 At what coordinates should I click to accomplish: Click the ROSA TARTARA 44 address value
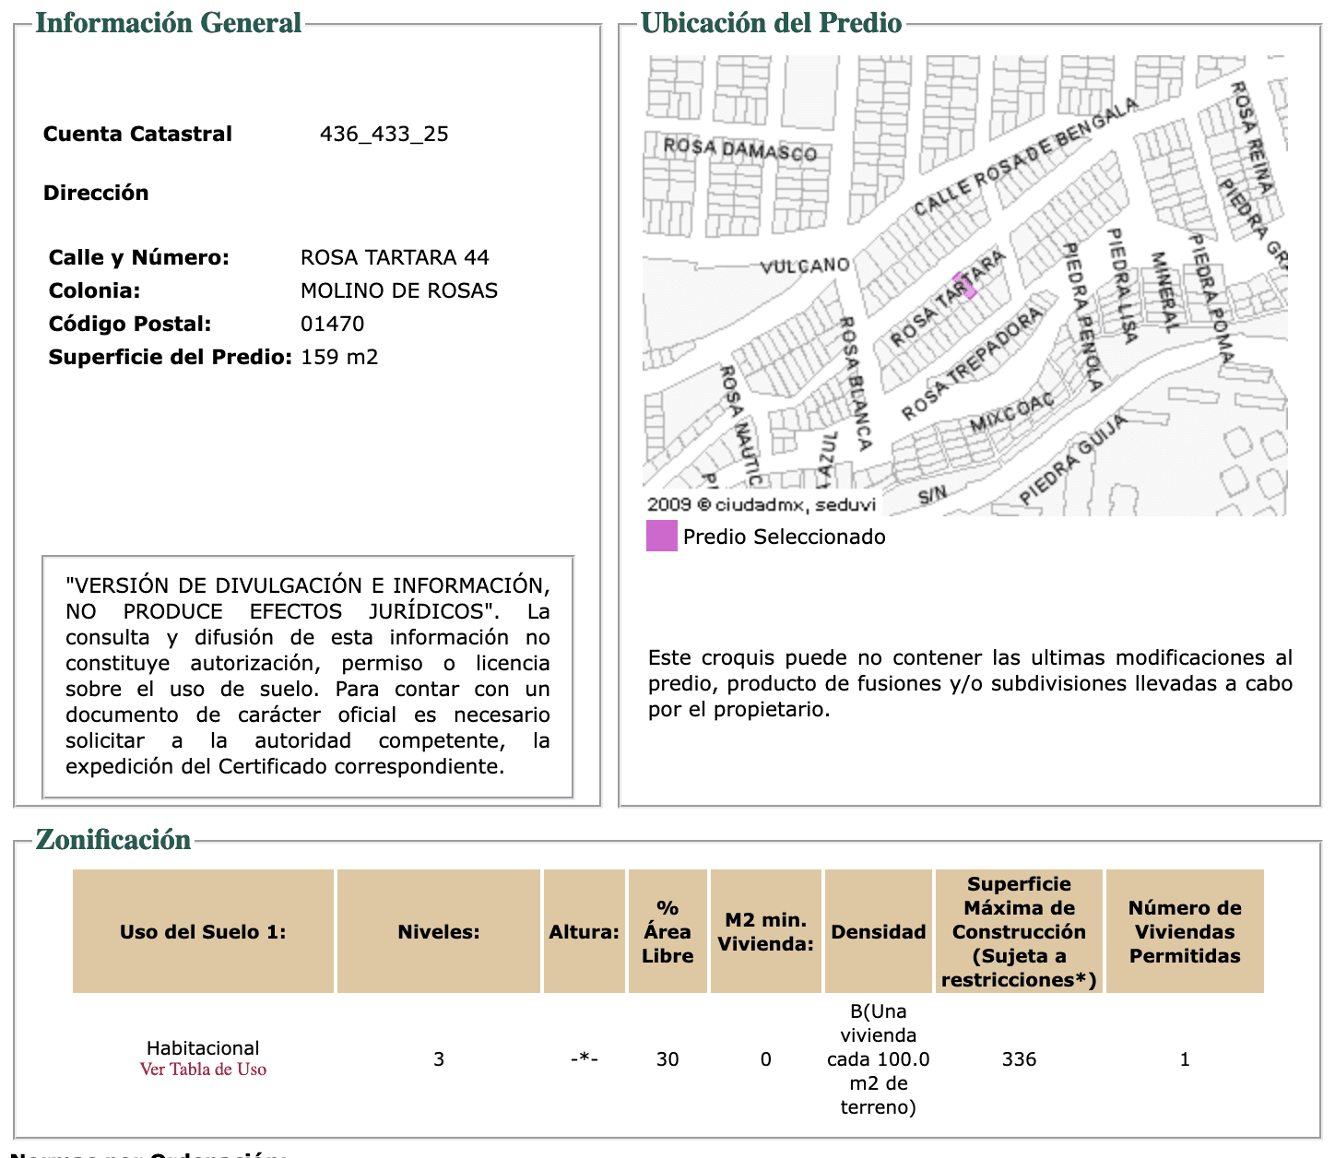coord(395,258)
